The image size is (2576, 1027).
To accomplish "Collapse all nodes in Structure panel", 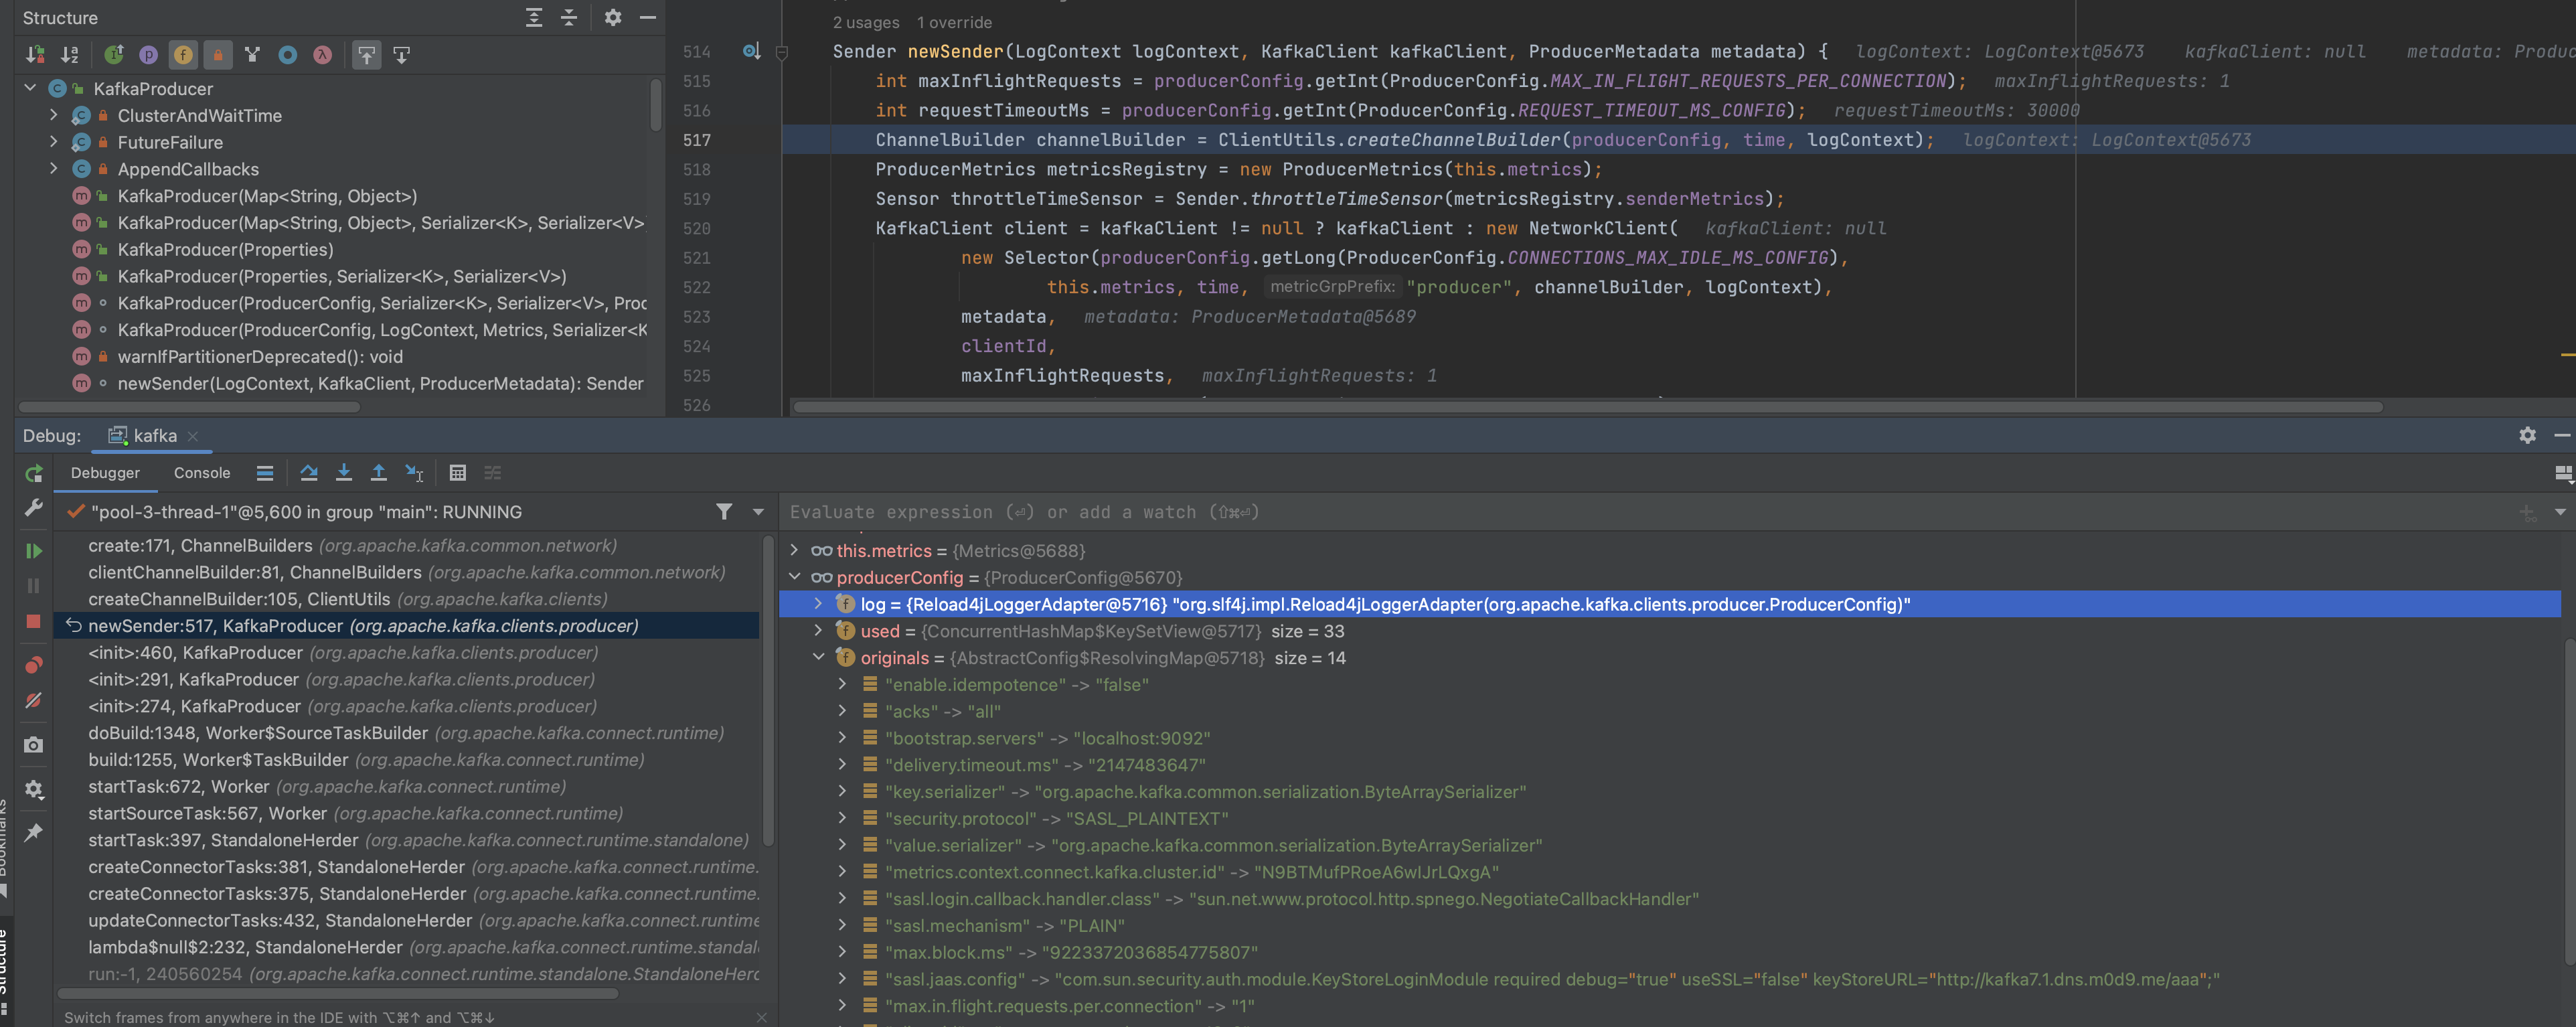I will coord(569,18).
